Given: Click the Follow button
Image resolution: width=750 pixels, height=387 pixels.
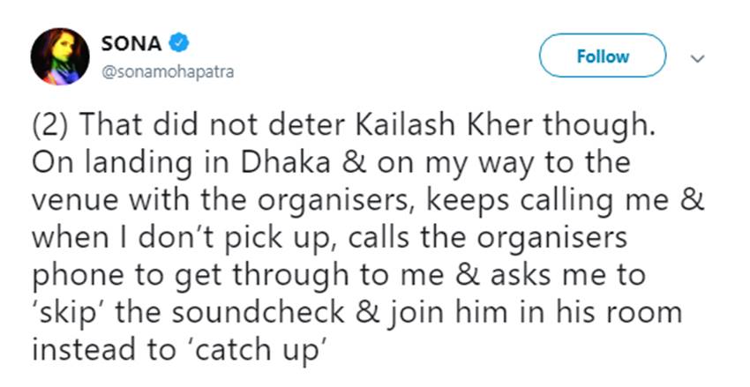Looking at the screenshot, I should point(603,56).
